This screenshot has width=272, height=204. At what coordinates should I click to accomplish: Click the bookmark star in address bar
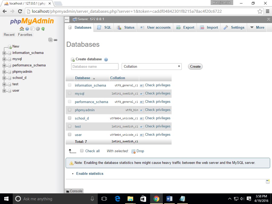[260, 11]
